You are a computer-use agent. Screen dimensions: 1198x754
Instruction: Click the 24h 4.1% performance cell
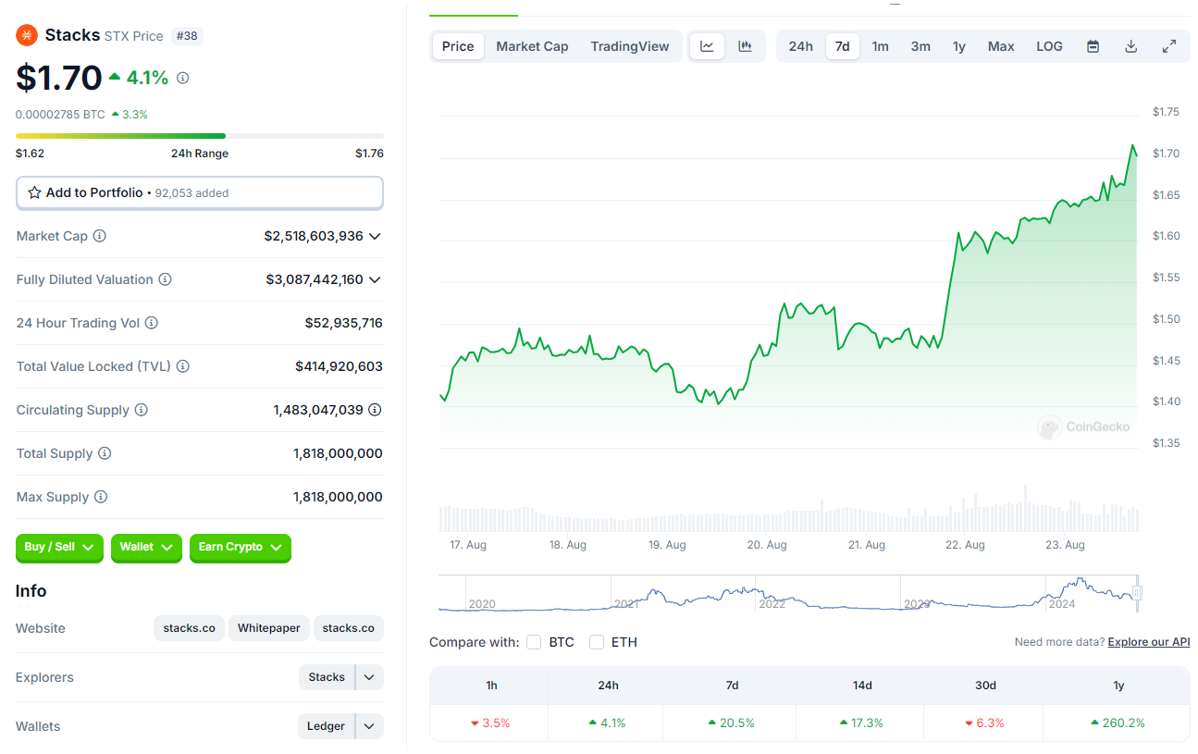coord(607,723)
